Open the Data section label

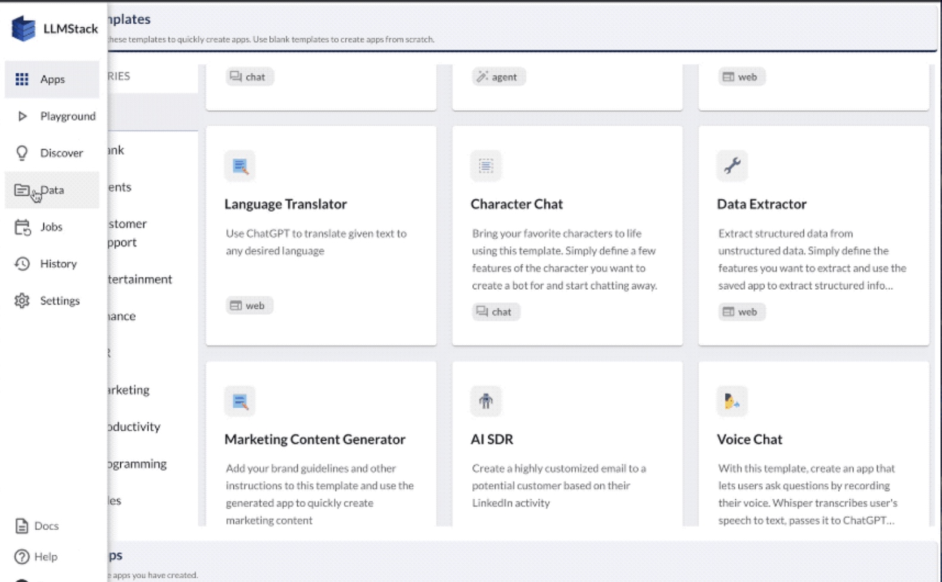tap(52, 190)
